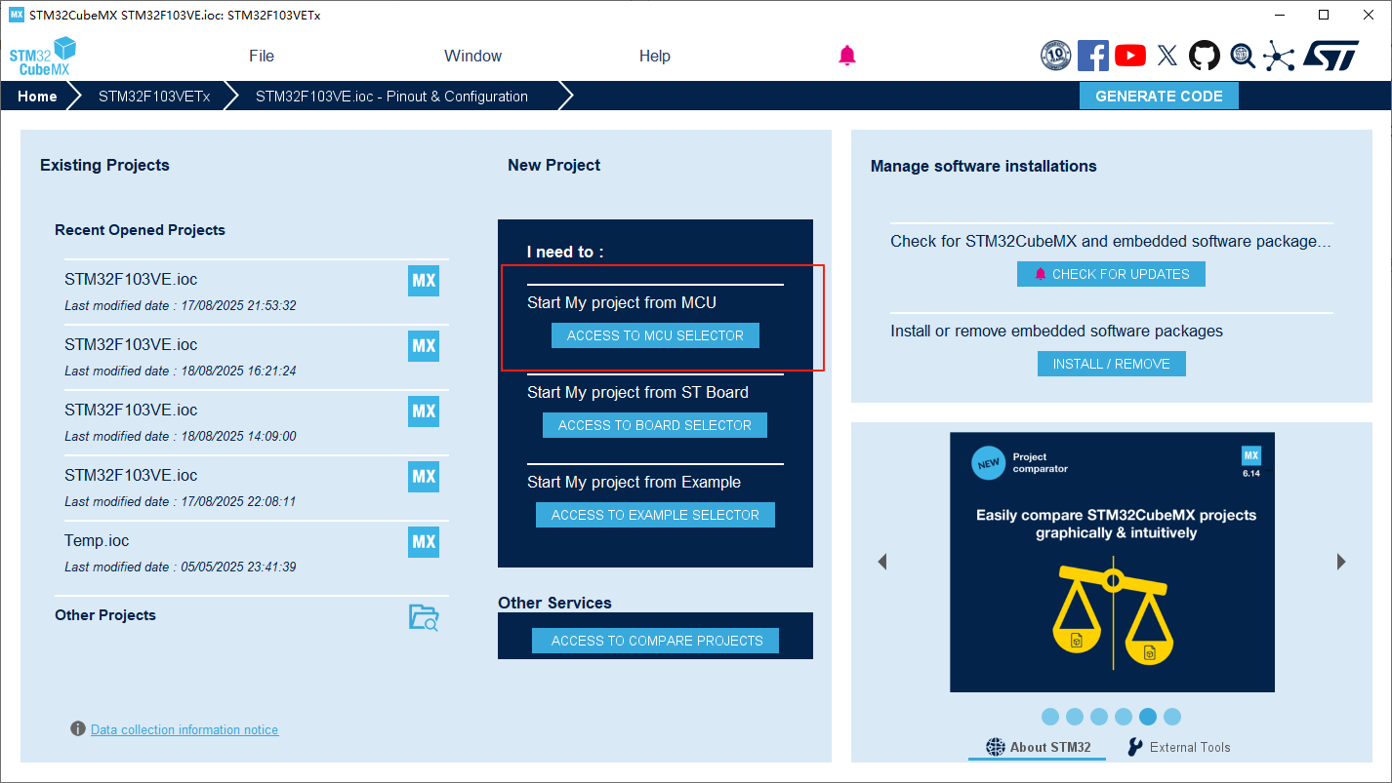This screenshot has height=783, width=1392.
Task: Open the GitHub icon link
Action: coord(1205,56)
